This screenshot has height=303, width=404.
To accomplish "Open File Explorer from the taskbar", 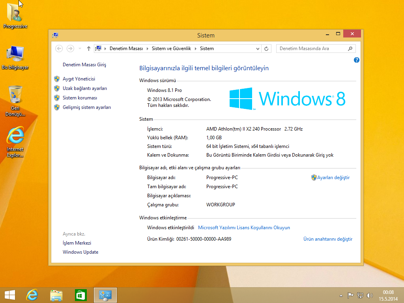I will click(56, 295).
